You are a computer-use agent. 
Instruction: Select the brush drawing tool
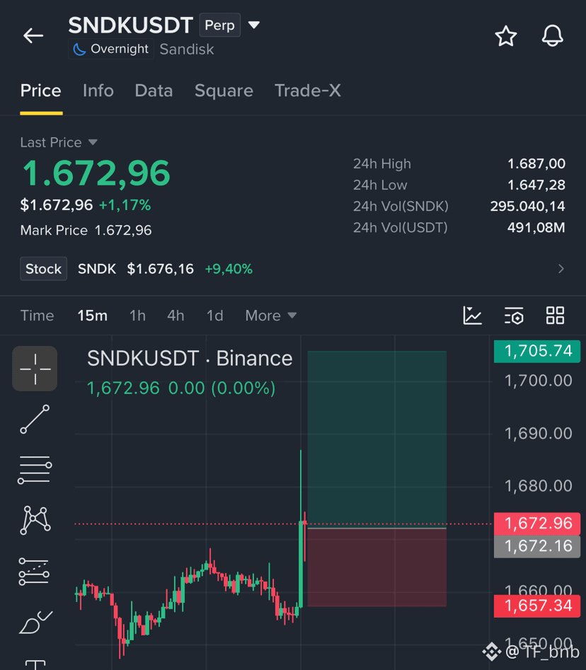[x=35, y=622]
